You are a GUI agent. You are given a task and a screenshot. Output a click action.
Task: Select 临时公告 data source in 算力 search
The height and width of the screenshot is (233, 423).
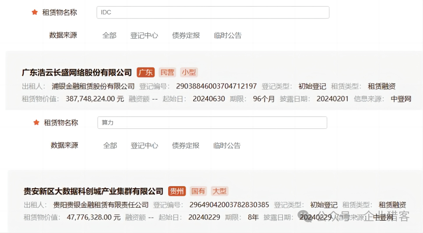pyautogui.click(x=227, y=145)
